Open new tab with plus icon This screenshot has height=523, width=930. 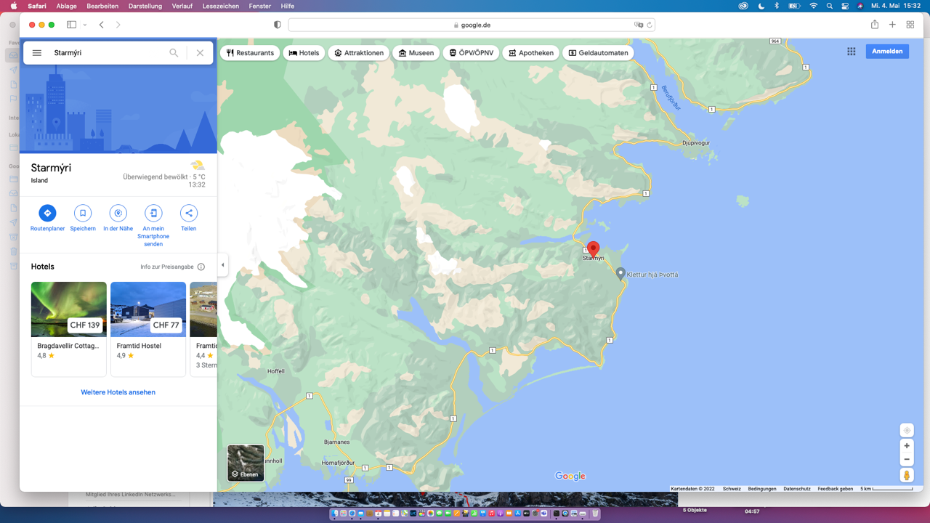click(x=892, y=25)
